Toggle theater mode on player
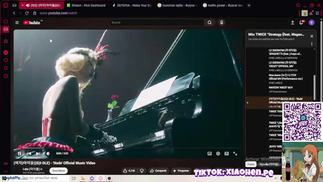 pos(227,153)
